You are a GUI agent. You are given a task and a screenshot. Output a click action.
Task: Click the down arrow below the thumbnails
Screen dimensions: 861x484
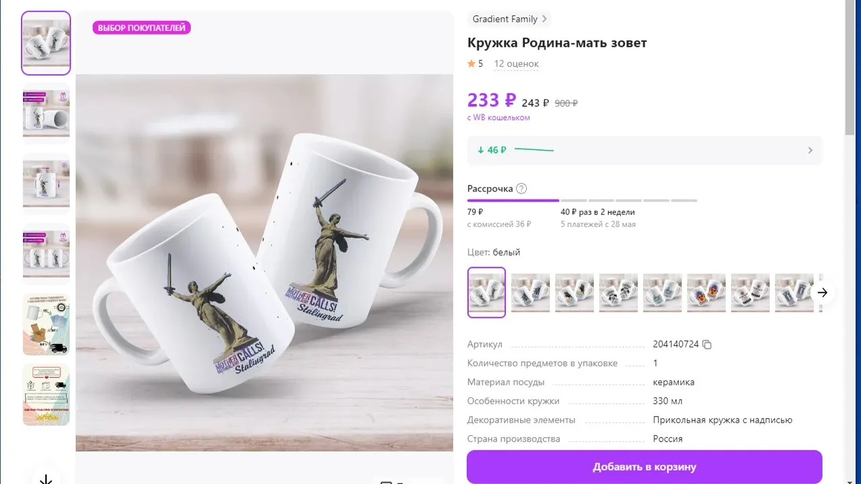click(x=46, y=479)
